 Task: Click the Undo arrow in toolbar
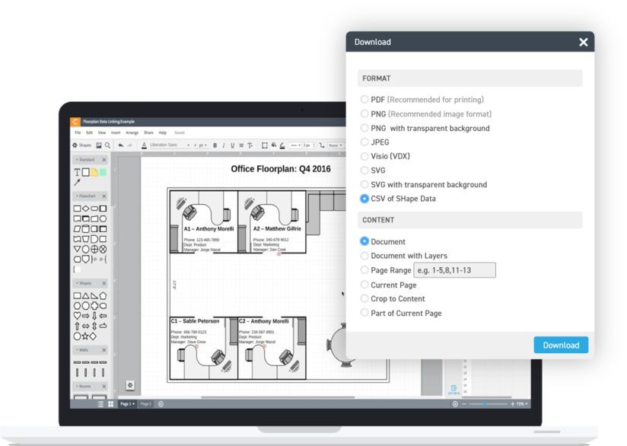click(121, 145)
